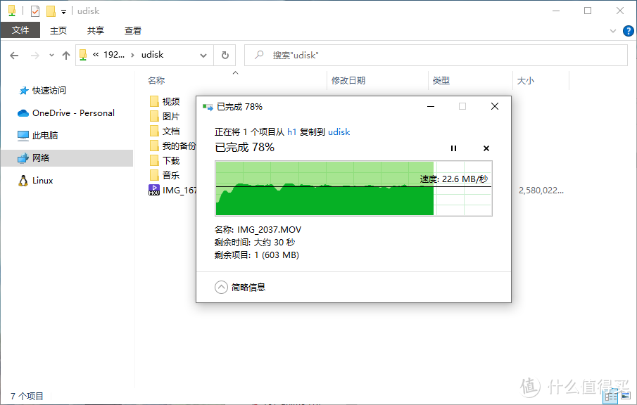The height and width of the screenshot is (405, 637).
Task: Select the 视频 folder
Action: coord(165,101)
